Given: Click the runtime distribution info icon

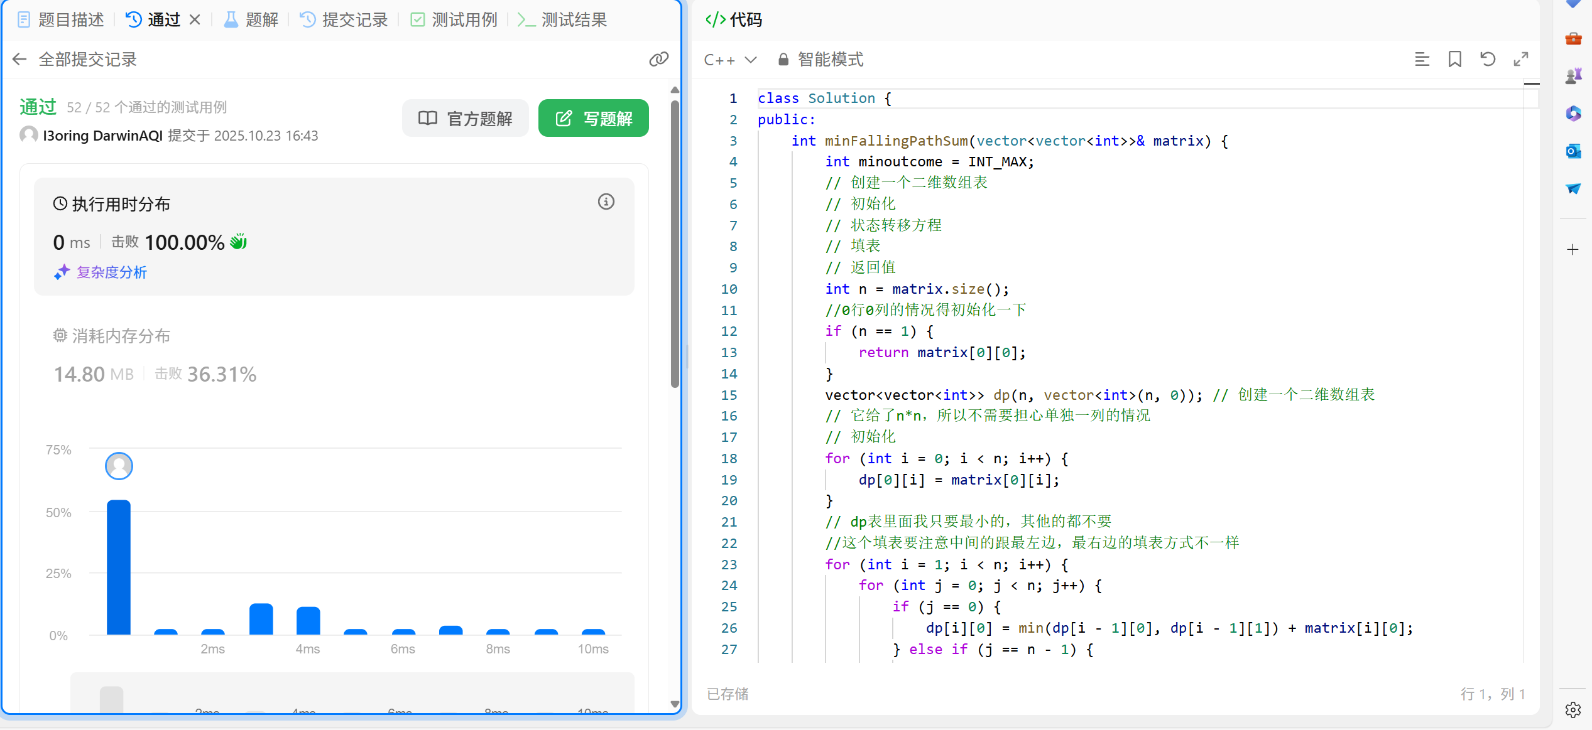Looking at the screenshot, I should tap(606, 201).
